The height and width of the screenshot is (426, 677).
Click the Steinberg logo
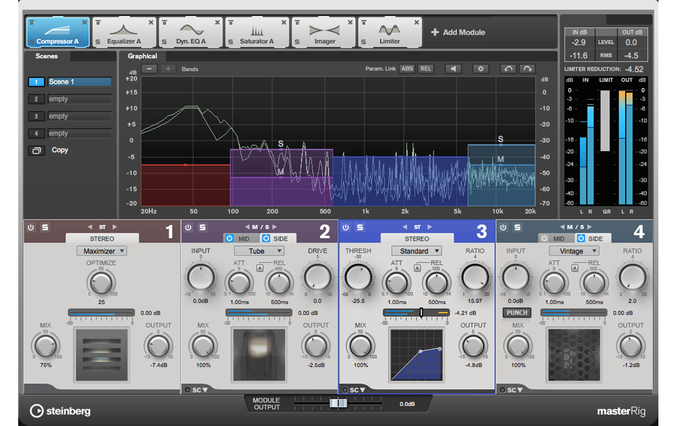coord(60,411)
